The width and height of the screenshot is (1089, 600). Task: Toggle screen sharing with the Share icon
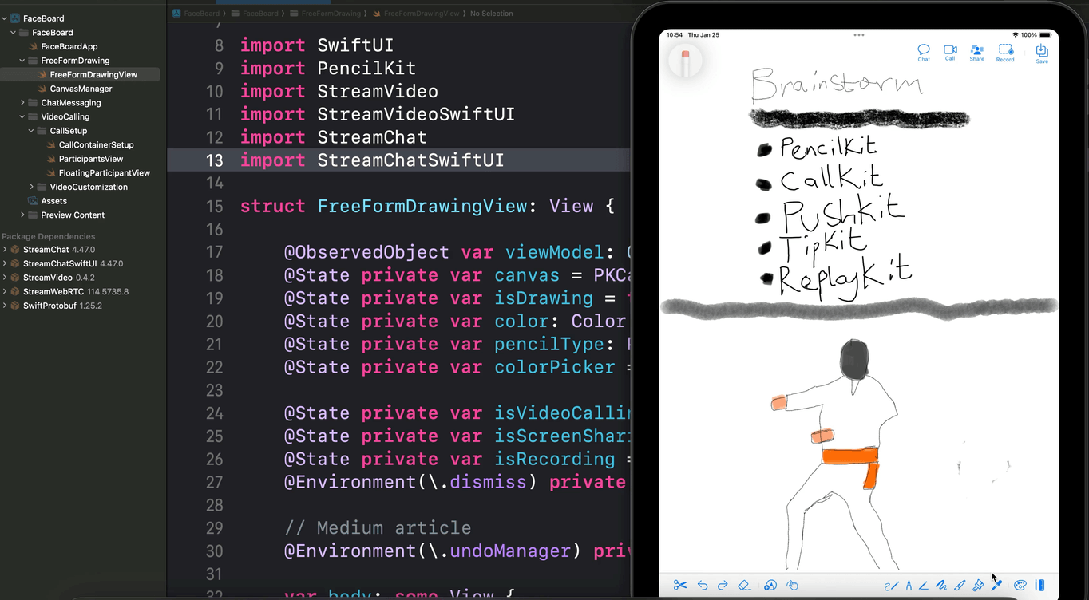coord(976,52)
